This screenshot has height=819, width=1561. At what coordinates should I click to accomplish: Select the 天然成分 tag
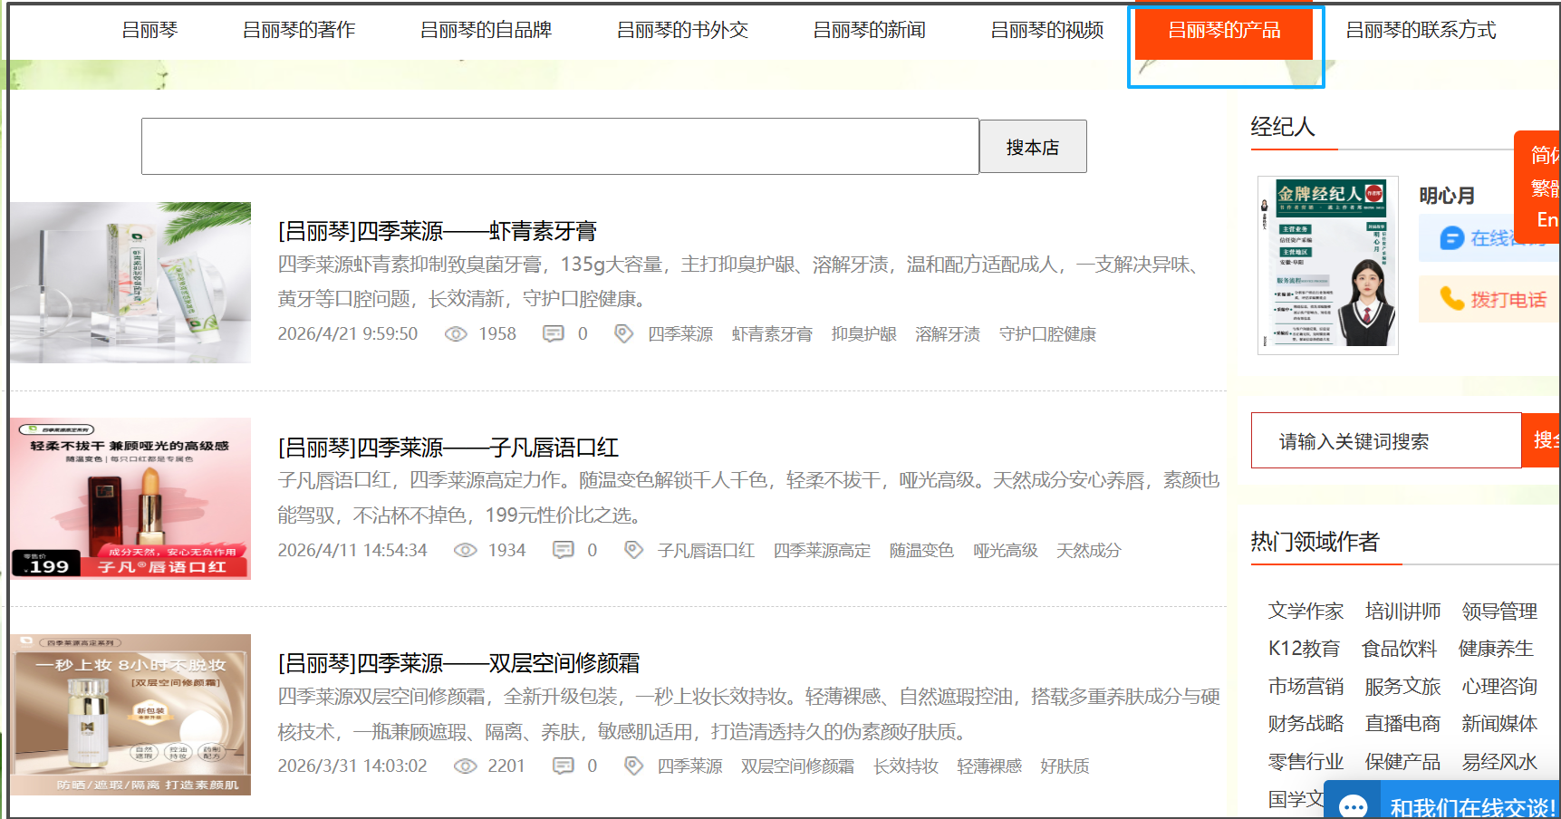[x=1089, y=550]
